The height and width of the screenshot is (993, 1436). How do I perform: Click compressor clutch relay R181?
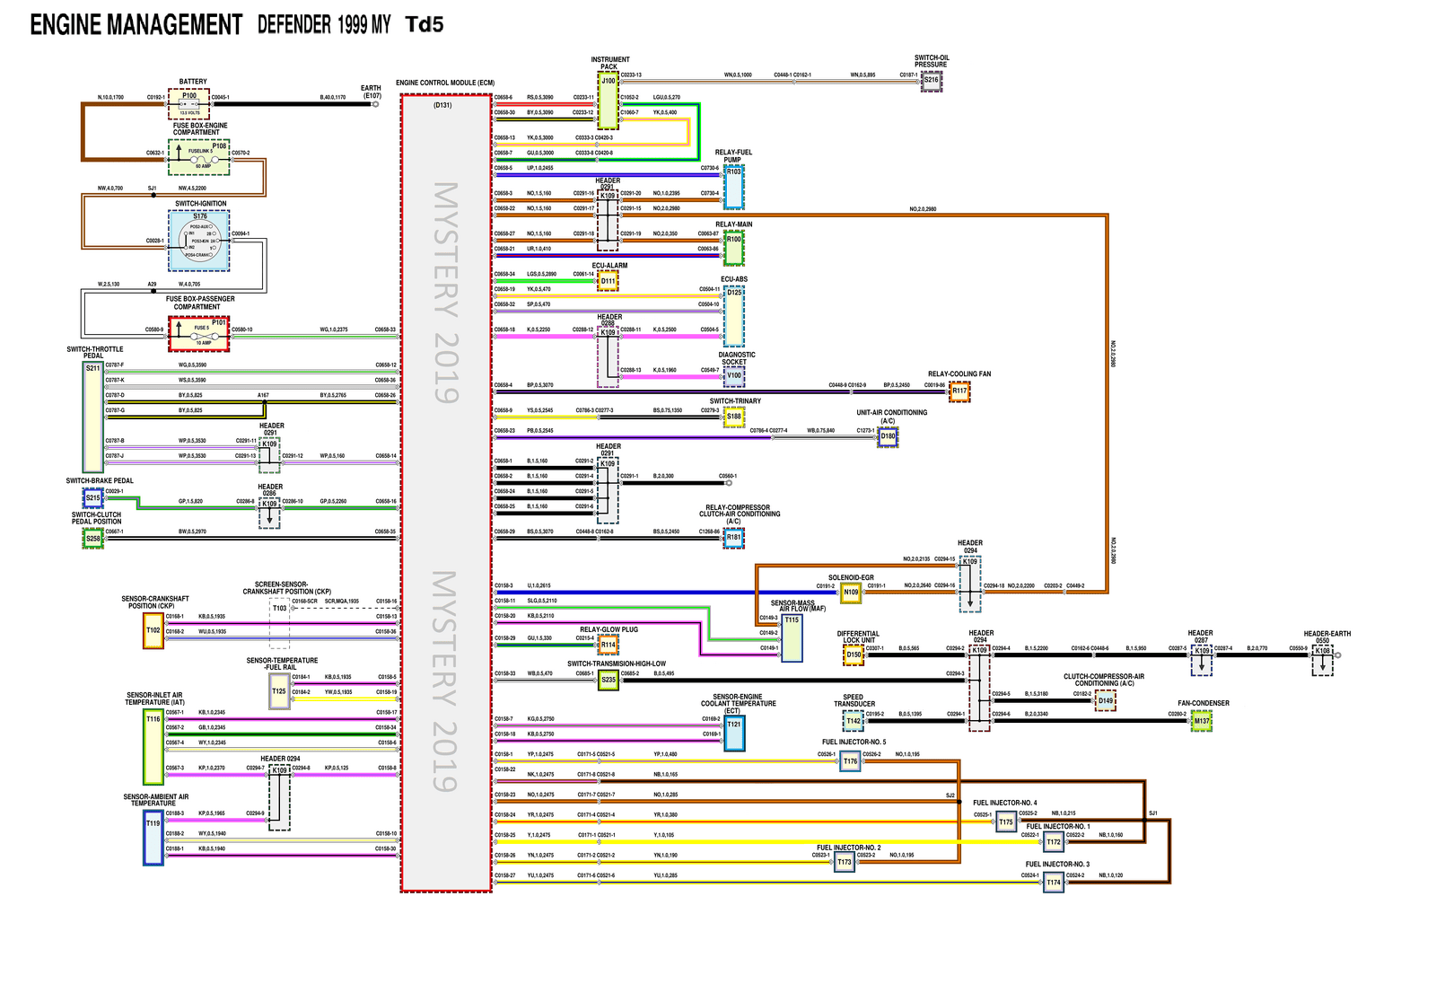click(734, 539)
